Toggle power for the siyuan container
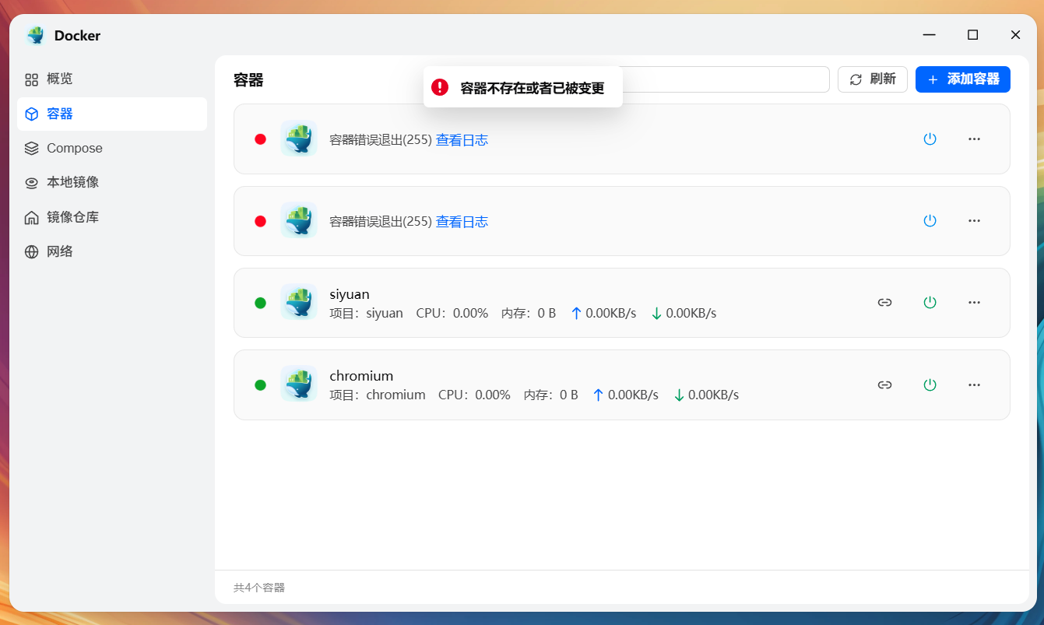This screenshot has height=625, width=1044. tap(930, 303)
